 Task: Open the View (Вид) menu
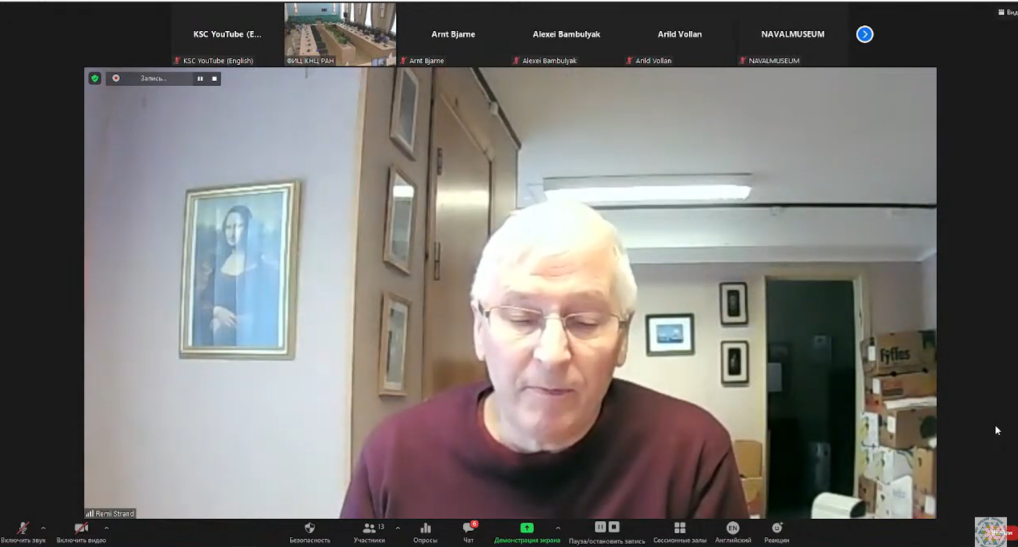[x=1007, y=12]
